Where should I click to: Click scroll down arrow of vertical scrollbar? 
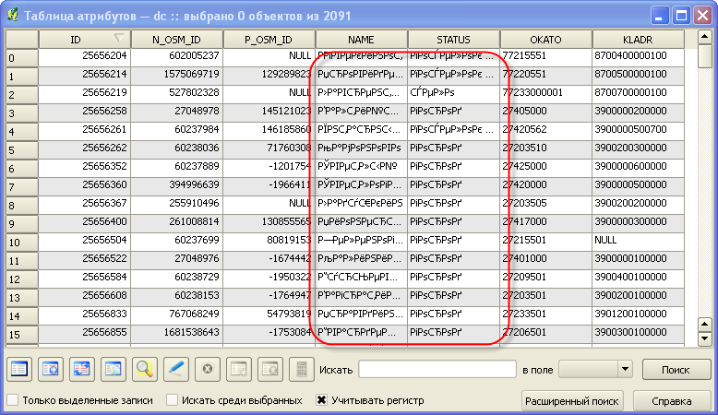pos(705,338)
